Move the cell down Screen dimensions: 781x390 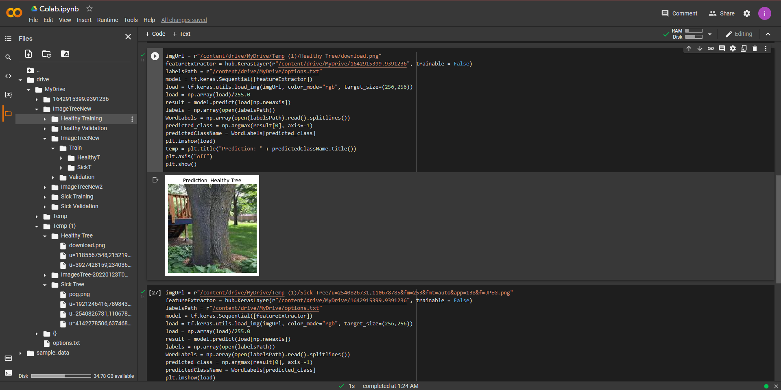click(700, 48)
